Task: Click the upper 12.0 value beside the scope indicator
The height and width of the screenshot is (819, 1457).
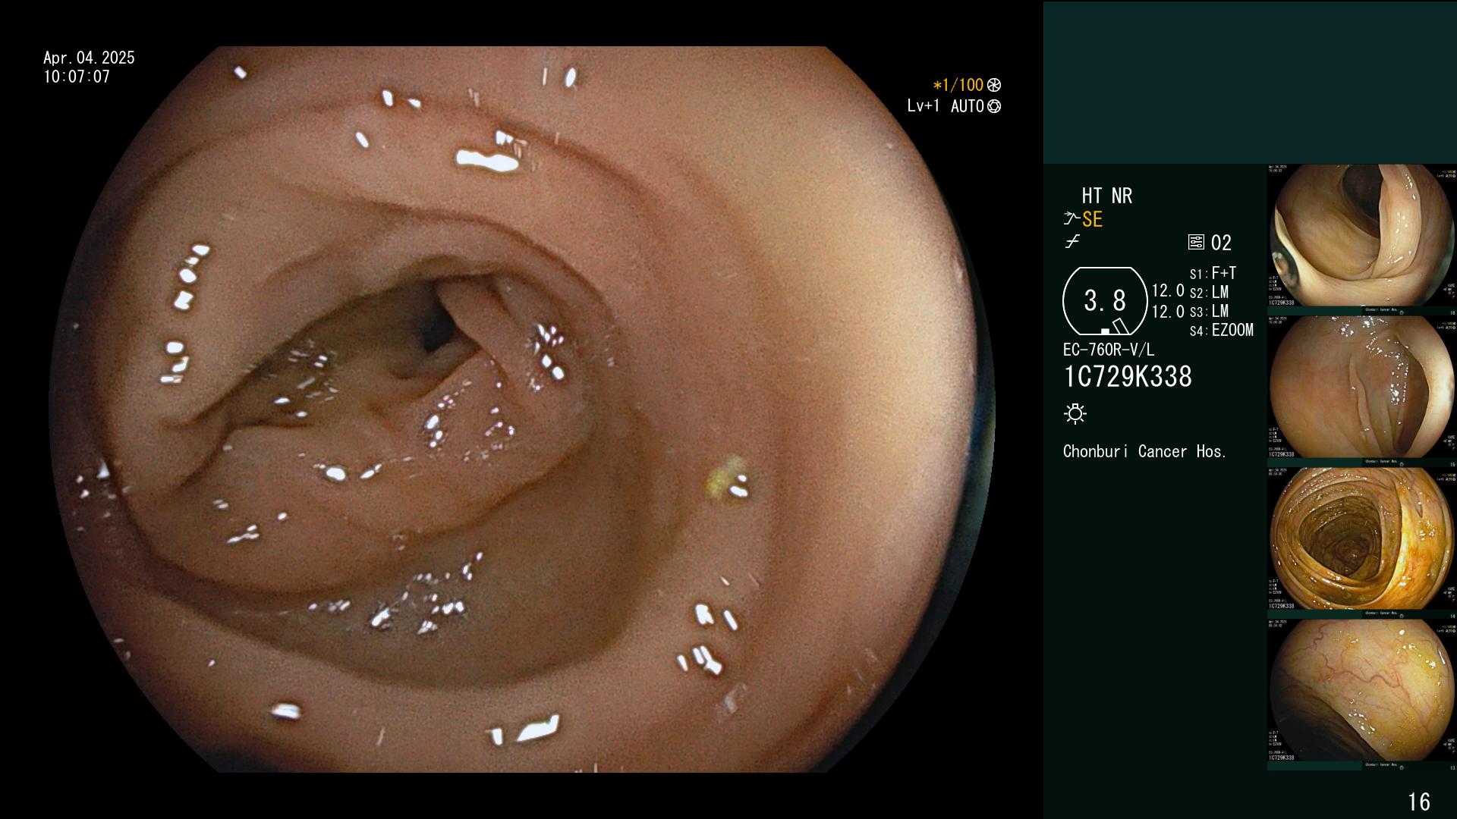Action: click(1168, 291)
